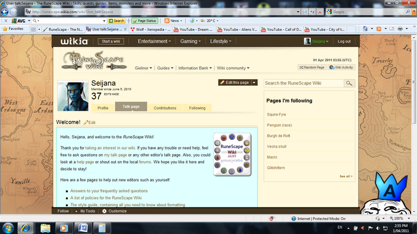Switch to YouTube - Dream tab

tap(194, 29)
